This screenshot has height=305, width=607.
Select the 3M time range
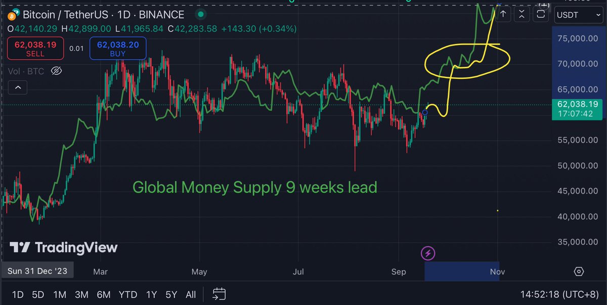[81, 294]
